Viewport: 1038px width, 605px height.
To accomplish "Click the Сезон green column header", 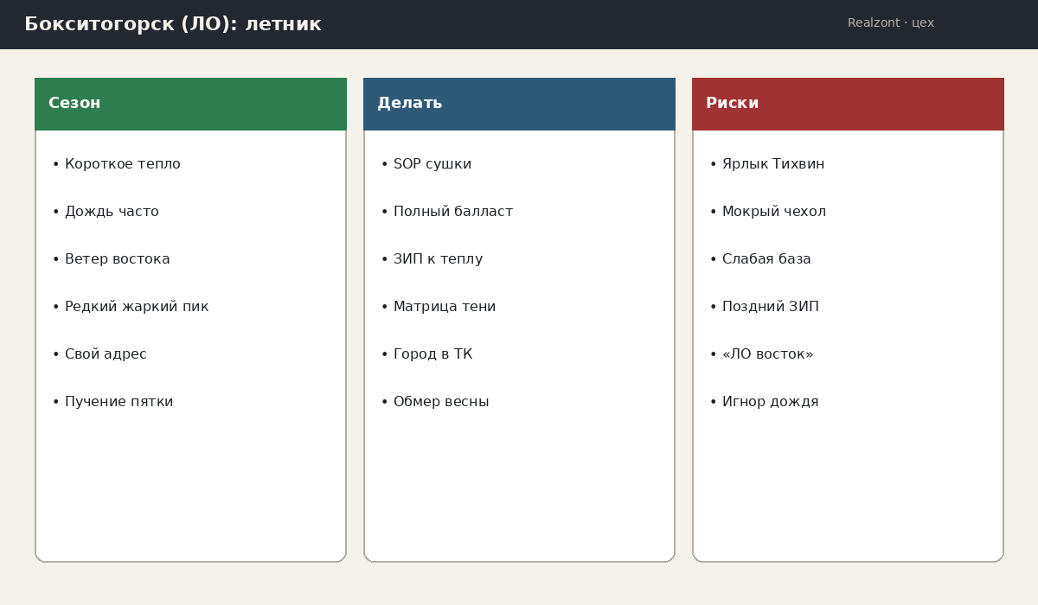I will click(190, 104).
